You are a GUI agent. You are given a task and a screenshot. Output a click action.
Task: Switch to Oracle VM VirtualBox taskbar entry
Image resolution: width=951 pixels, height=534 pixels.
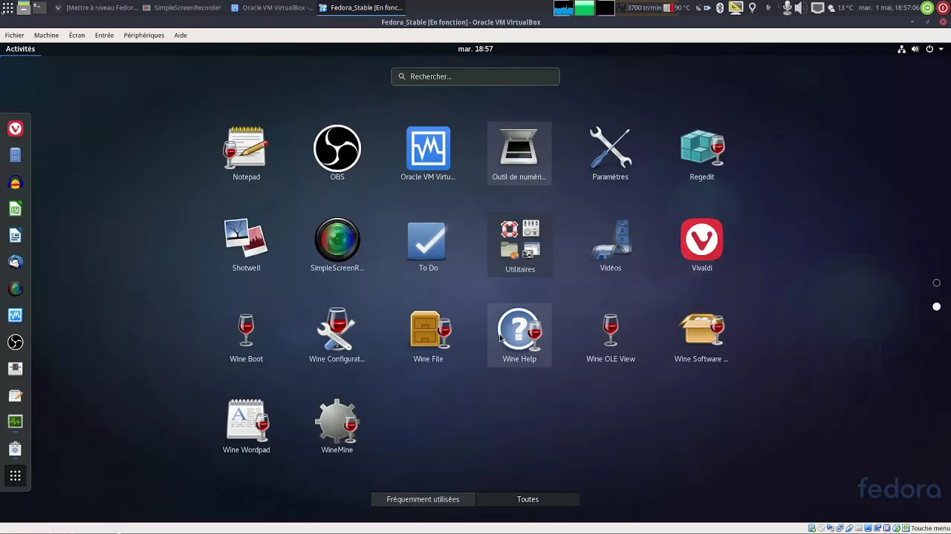tap(272, 7)
